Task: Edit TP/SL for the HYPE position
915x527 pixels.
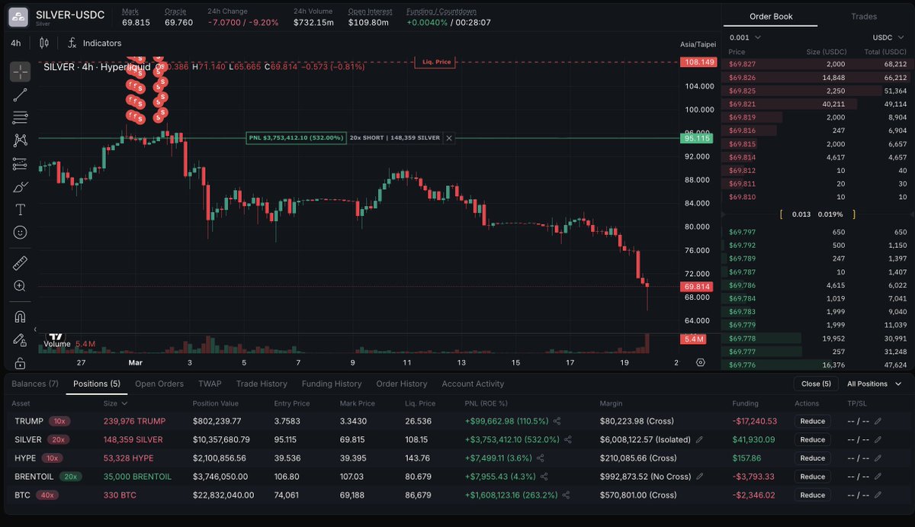Action: pyautogui.click(x=878, y=458)
